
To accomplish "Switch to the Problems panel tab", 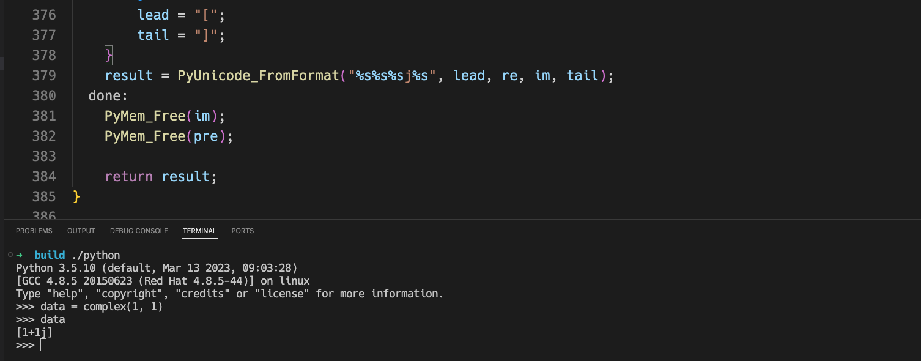I will click(34, 231).
